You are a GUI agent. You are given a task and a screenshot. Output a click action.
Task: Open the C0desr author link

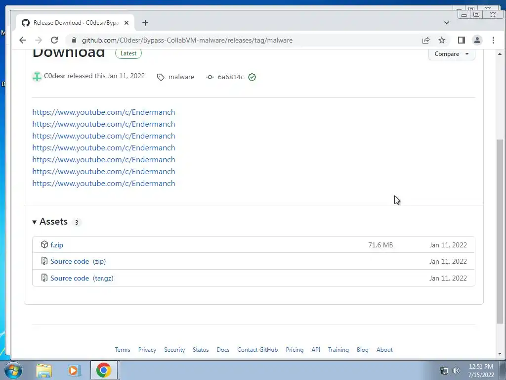[x=54, y=76]
